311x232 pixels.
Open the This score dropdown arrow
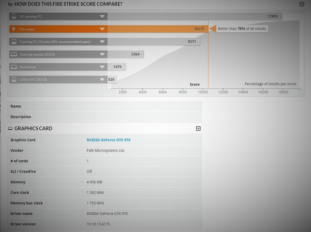102,29
